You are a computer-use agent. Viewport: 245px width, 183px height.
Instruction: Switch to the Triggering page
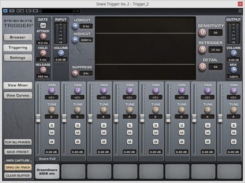(x=18, y=48)
